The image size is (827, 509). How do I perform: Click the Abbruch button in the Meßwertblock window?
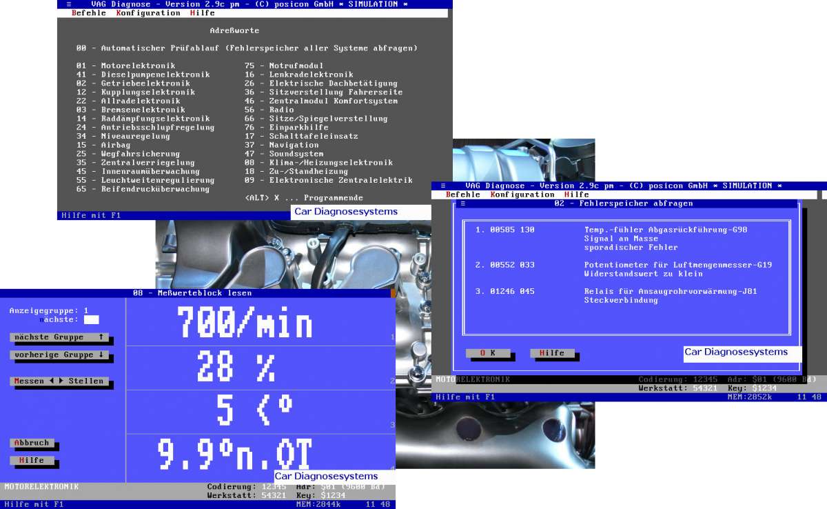31,442
